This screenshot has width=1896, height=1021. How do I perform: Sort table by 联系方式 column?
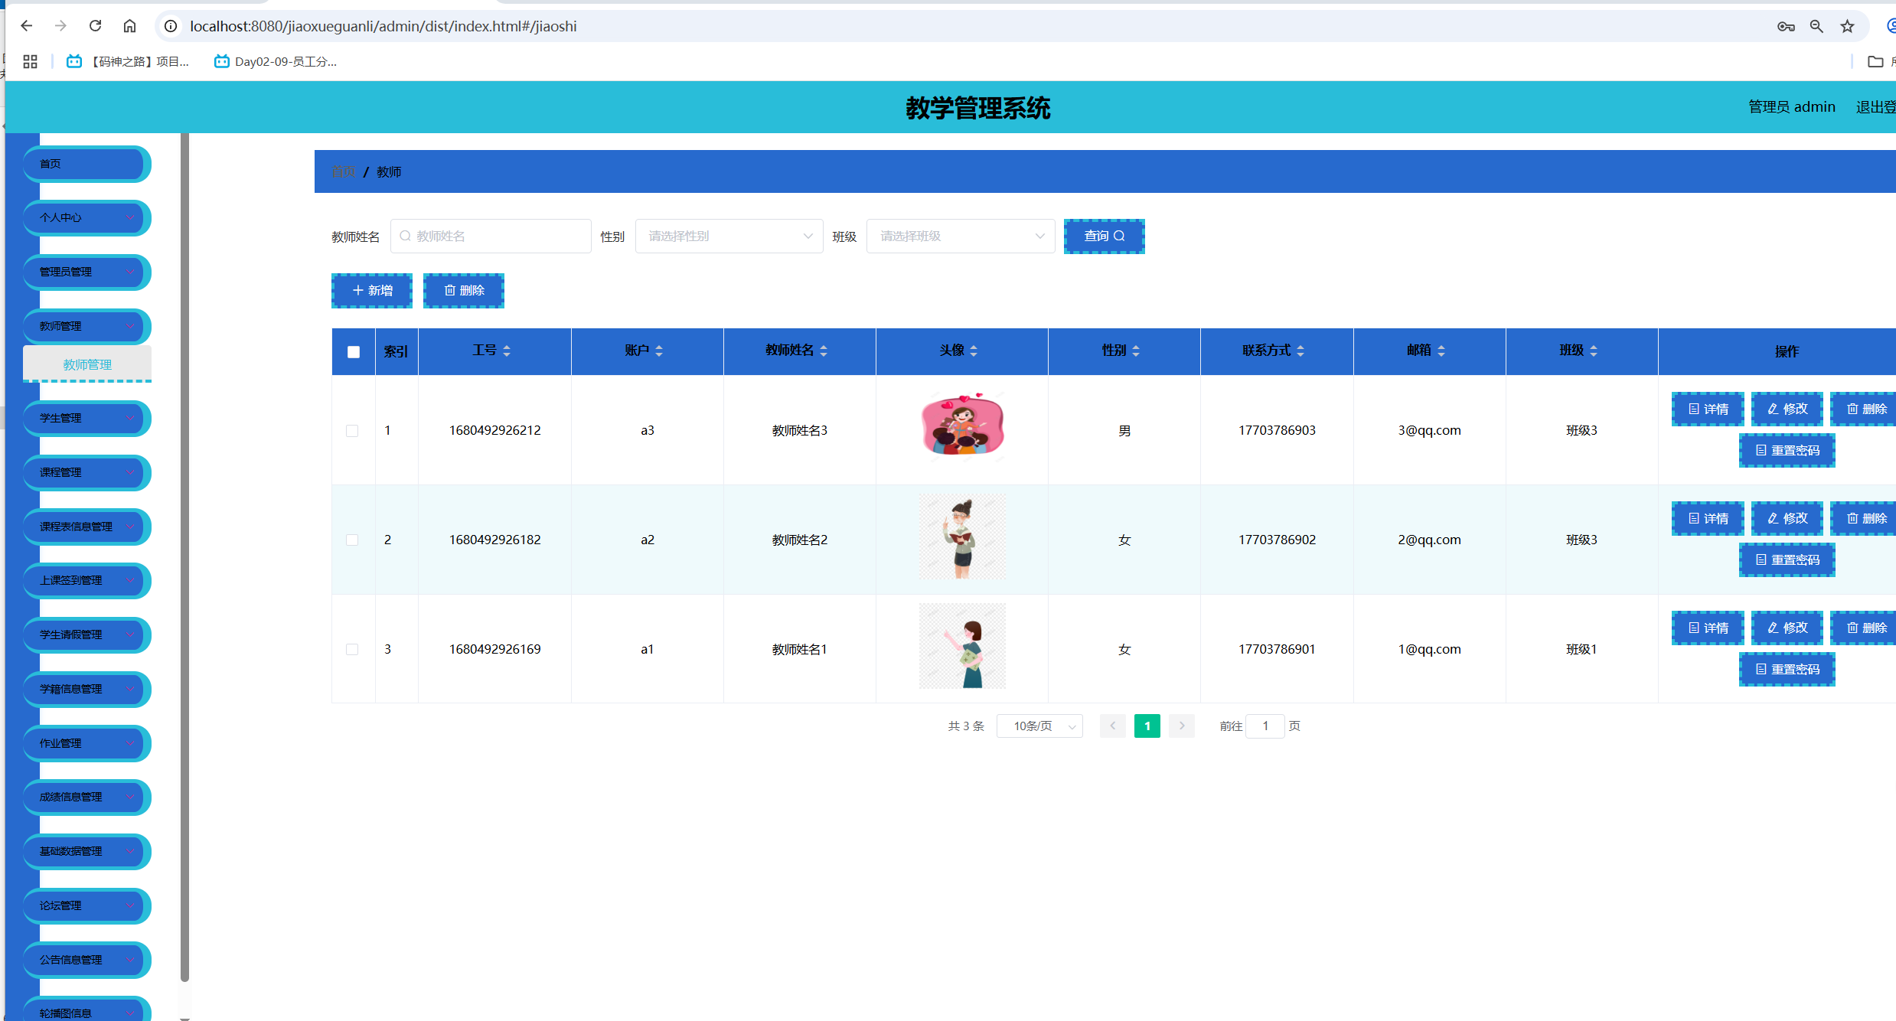point(1300,351)
